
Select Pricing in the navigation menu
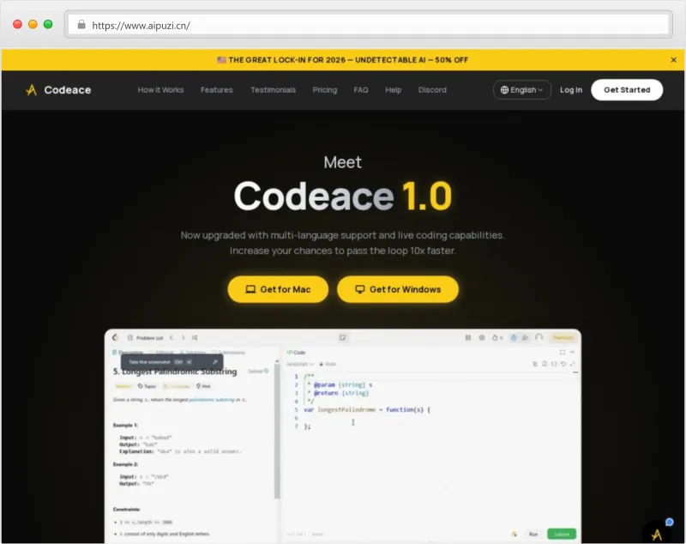point(325,90)
